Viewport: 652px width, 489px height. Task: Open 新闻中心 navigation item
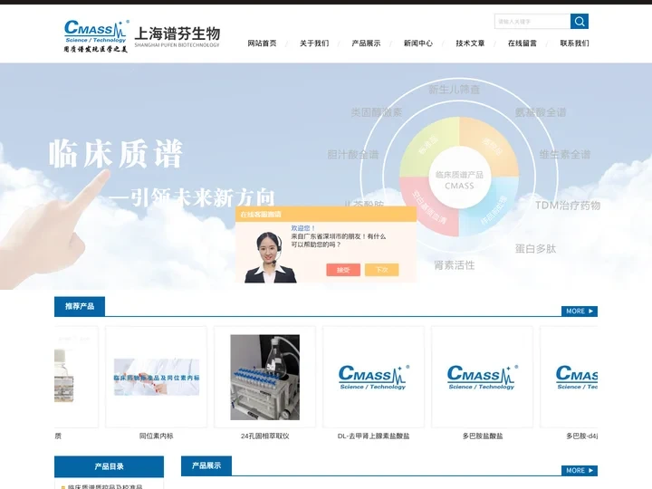click(418, 43)
